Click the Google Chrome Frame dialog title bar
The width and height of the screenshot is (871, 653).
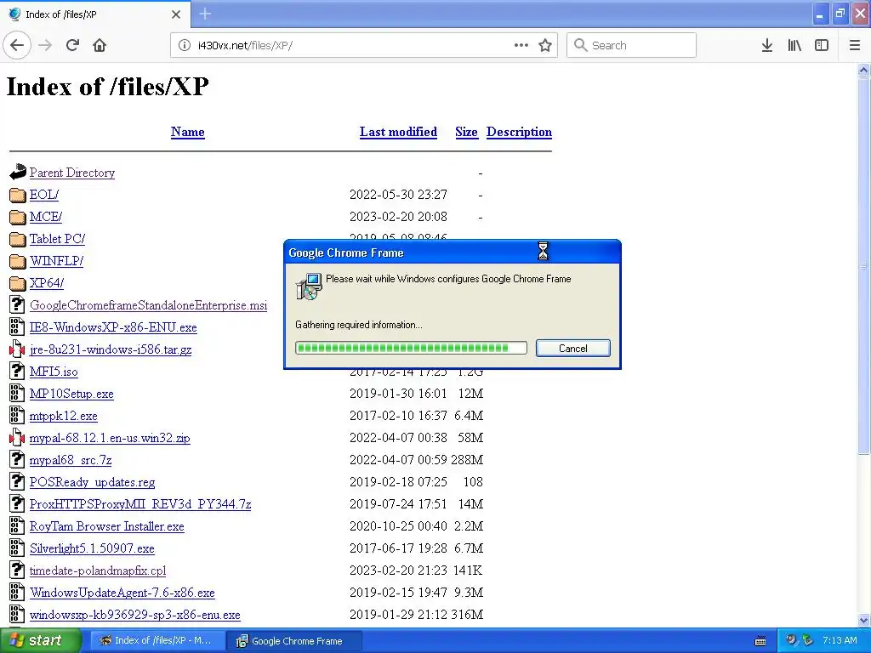tap(453, 253)
